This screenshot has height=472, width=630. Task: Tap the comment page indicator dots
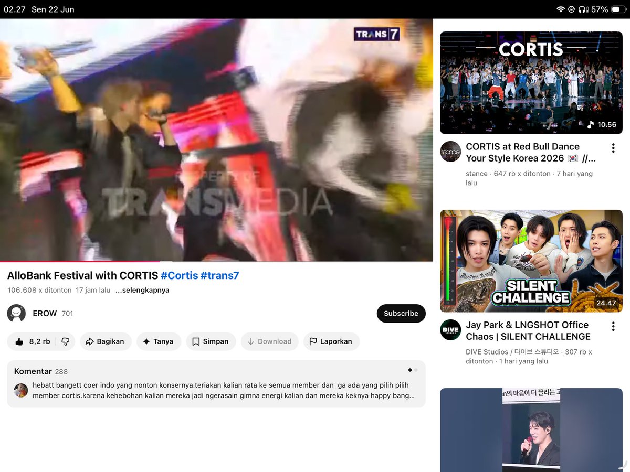pyautogui.click(x=413, y=370)
